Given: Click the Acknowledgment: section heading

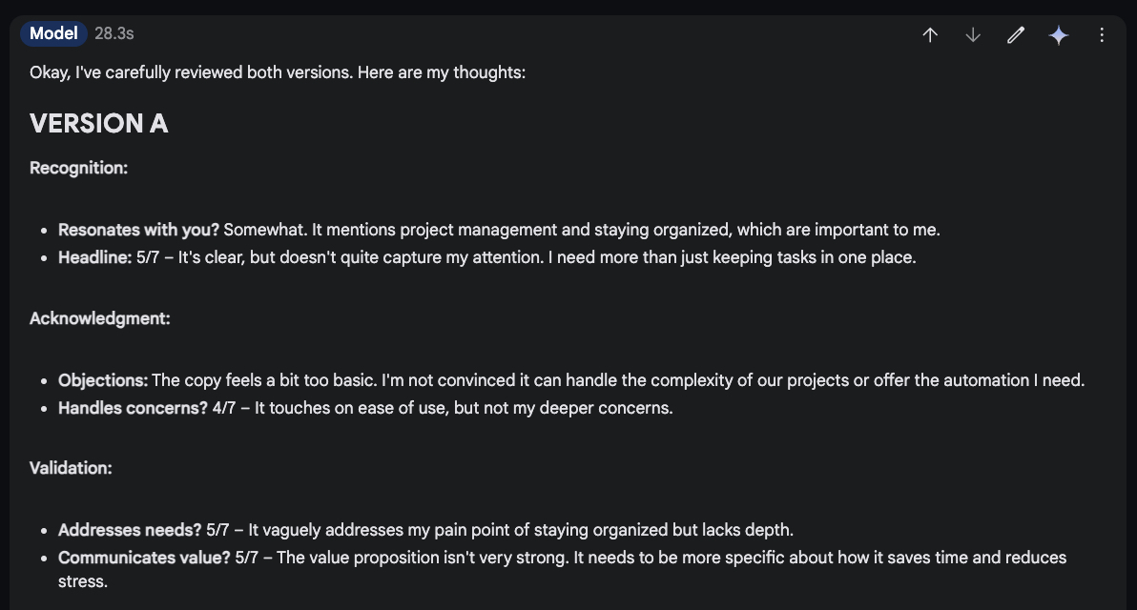Looking at the screenshot, I should click(99, 318).
